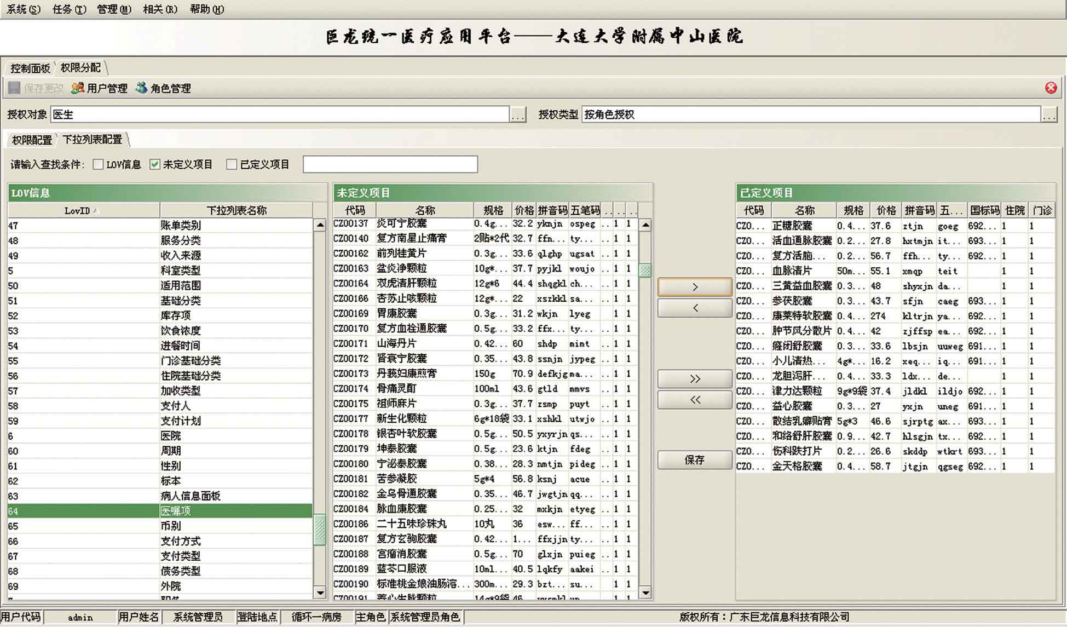Select the 下拉列表配置 sub-tab
1067x627 pixels.
coord(93,140)
